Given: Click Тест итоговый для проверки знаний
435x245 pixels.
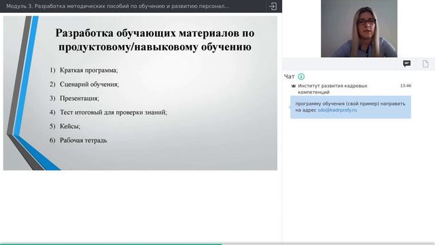Looking at the screenshot, I should [114, 112].
